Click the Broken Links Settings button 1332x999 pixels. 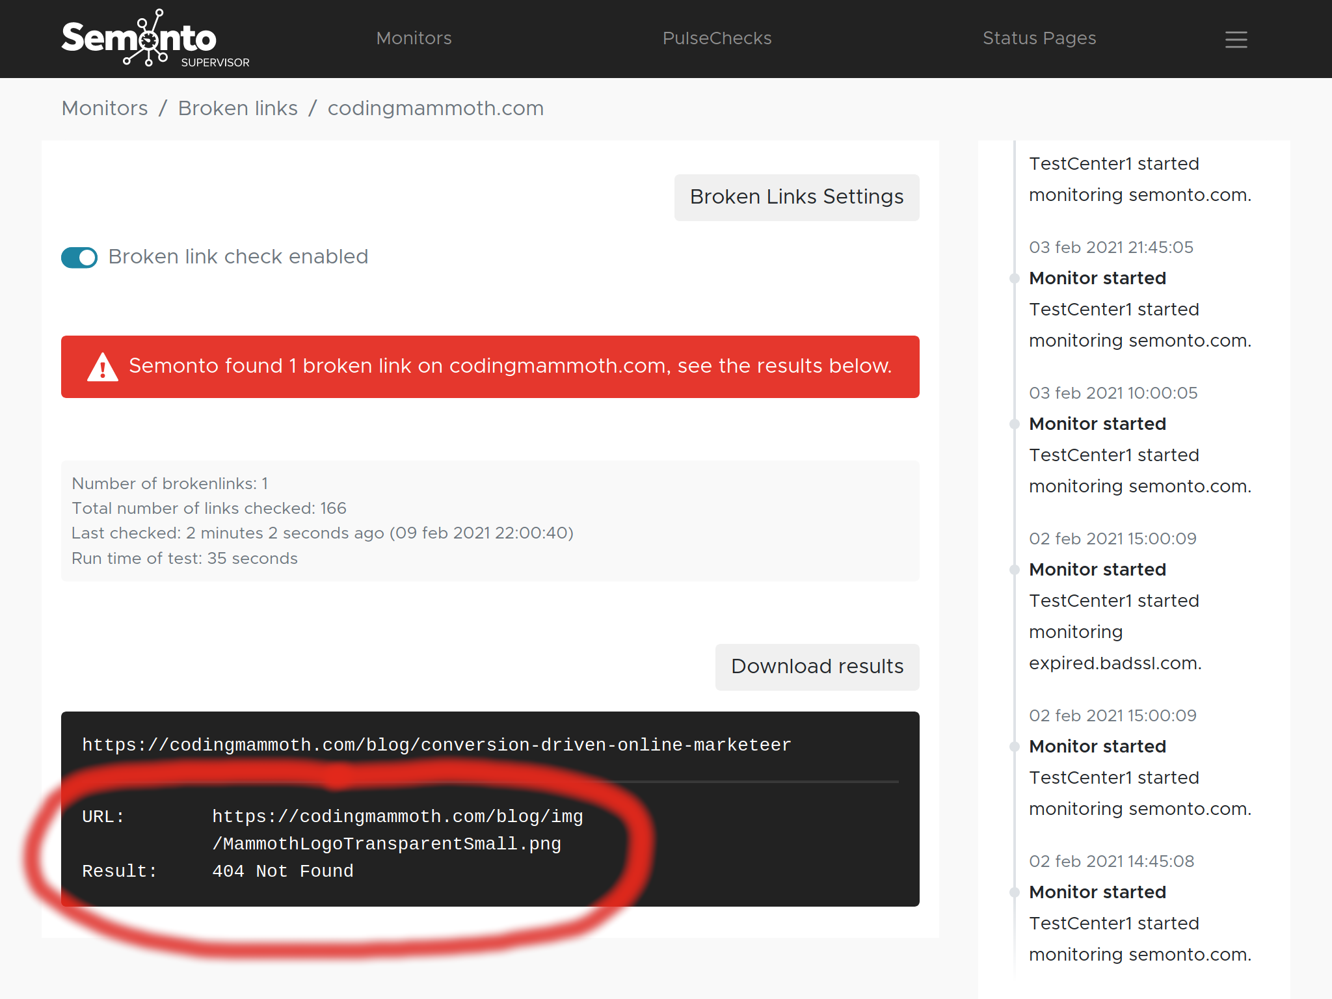click(x=796, y=197)
